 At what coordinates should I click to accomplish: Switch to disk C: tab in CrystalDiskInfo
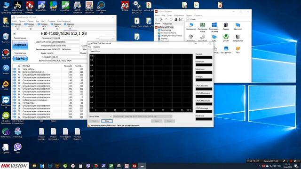pos(17,26)
